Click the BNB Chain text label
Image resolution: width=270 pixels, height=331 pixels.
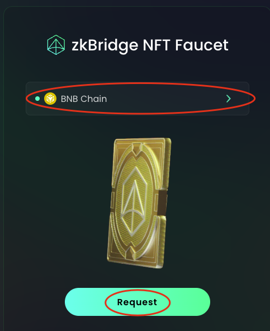(84, 99)
